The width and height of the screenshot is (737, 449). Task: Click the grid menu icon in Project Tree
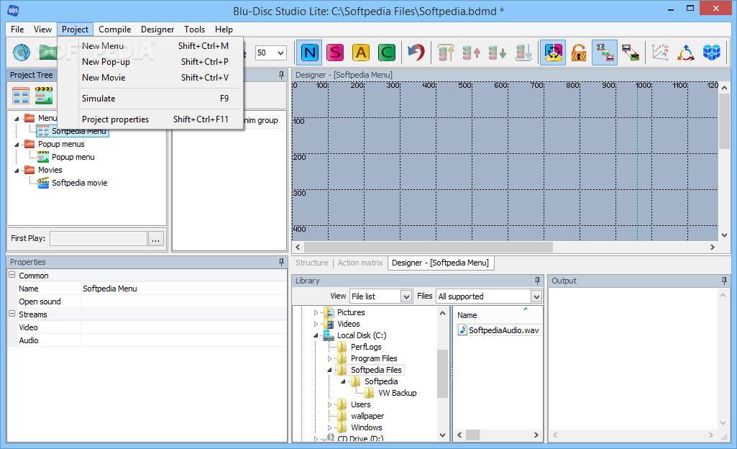click(x=21, y=96)
